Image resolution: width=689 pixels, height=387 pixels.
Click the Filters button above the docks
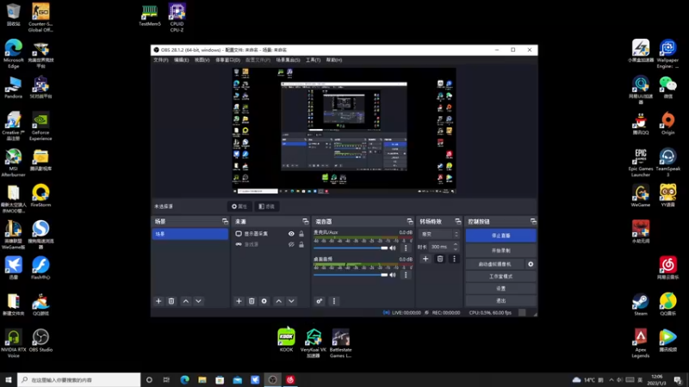(x=267, y=206)
